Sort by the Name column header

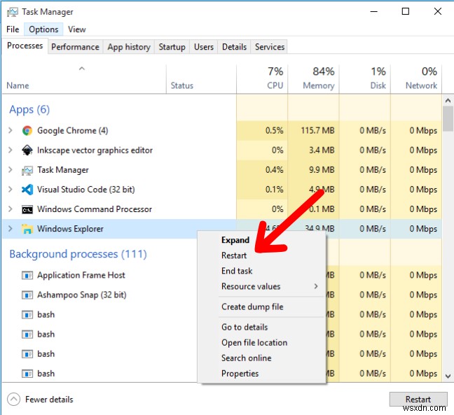pyautogui.click(x=84, y=78)
